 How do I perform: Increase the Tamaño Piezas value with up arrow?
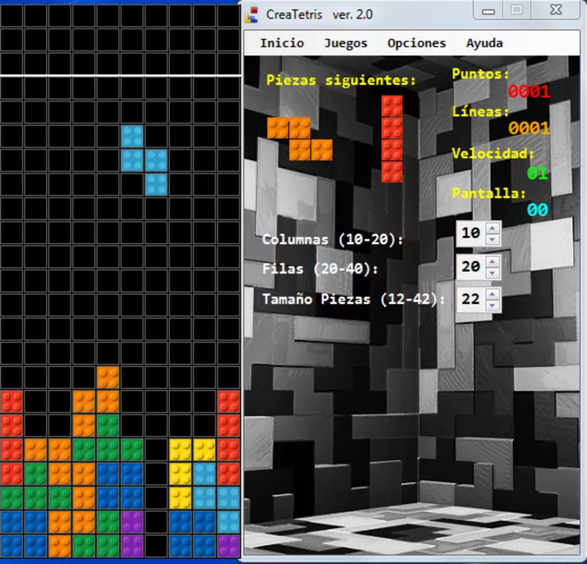(x=493, y=295)
